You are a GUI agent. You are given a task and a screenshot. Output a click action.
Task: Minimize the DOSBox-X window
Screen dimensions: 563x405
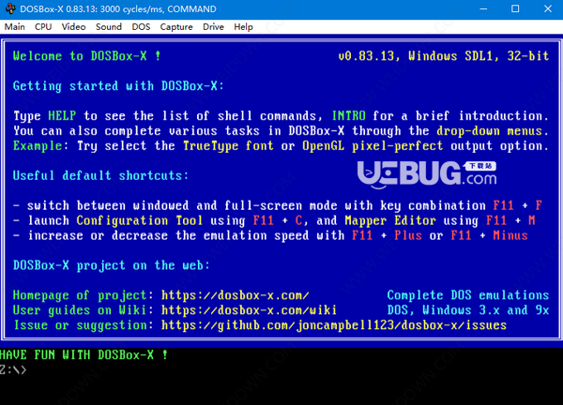483,8
